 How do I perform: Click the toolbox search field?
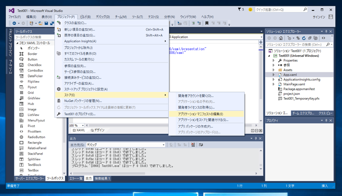[34, 37]
